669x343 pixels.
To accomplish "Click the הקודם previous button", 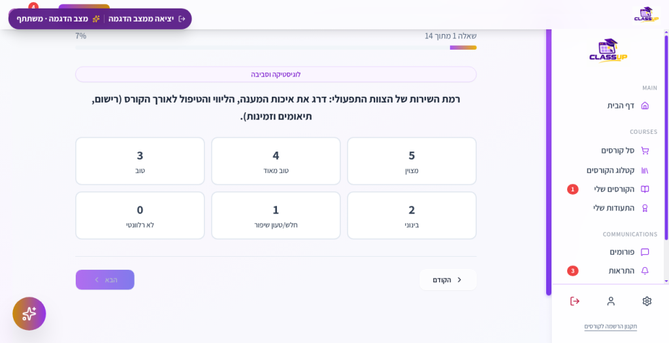I will (448, 280).
